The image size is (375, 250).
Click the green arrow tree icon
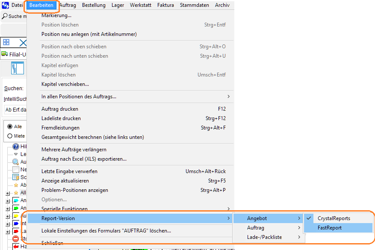pos(16,208)
